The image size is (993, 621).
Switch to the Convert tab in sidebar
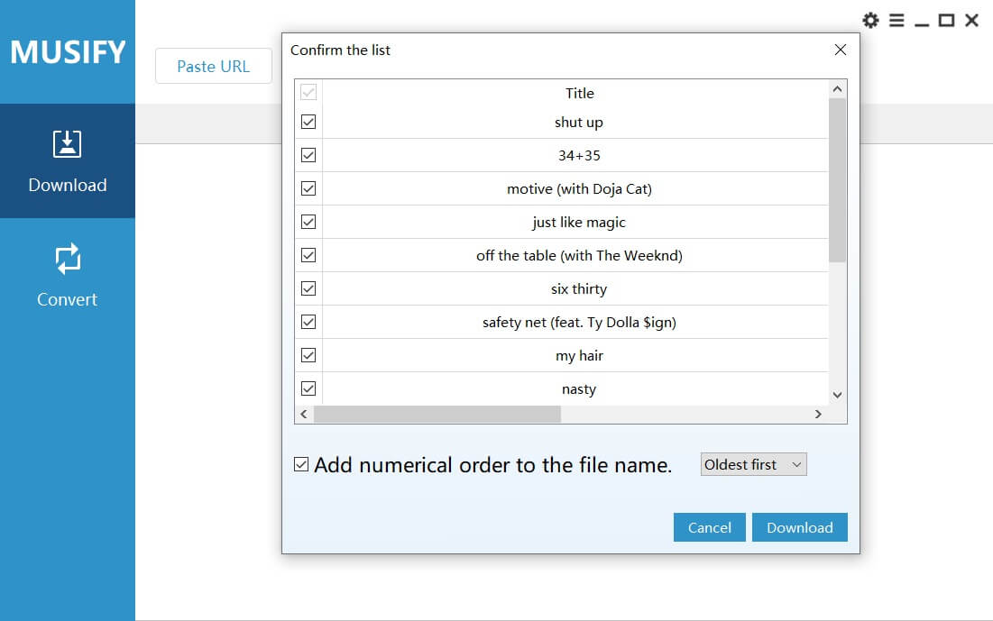pos(67,275)
